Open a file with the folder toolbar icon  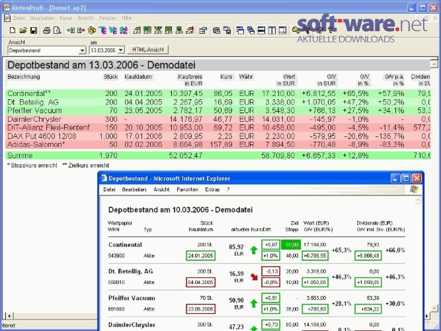pyautogui.click(x=23, y=30)
